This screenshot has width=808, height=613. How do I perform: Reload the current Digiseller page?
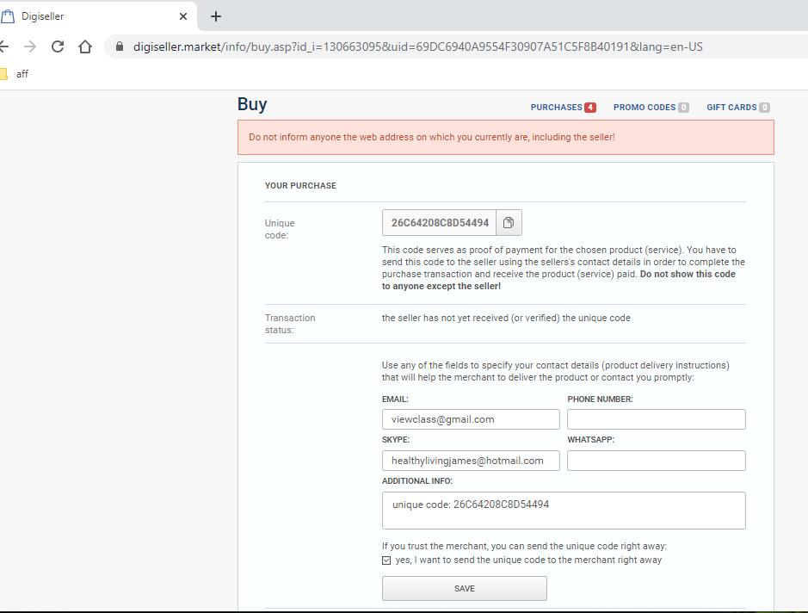pos(58,46)
